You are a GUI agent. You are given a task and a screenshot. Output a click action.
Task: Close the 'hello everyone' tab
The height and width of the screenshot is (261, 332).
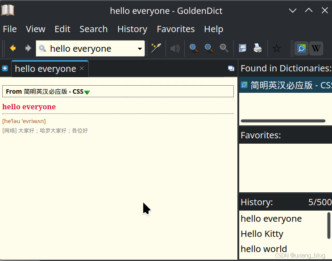(x=82, y=68)
